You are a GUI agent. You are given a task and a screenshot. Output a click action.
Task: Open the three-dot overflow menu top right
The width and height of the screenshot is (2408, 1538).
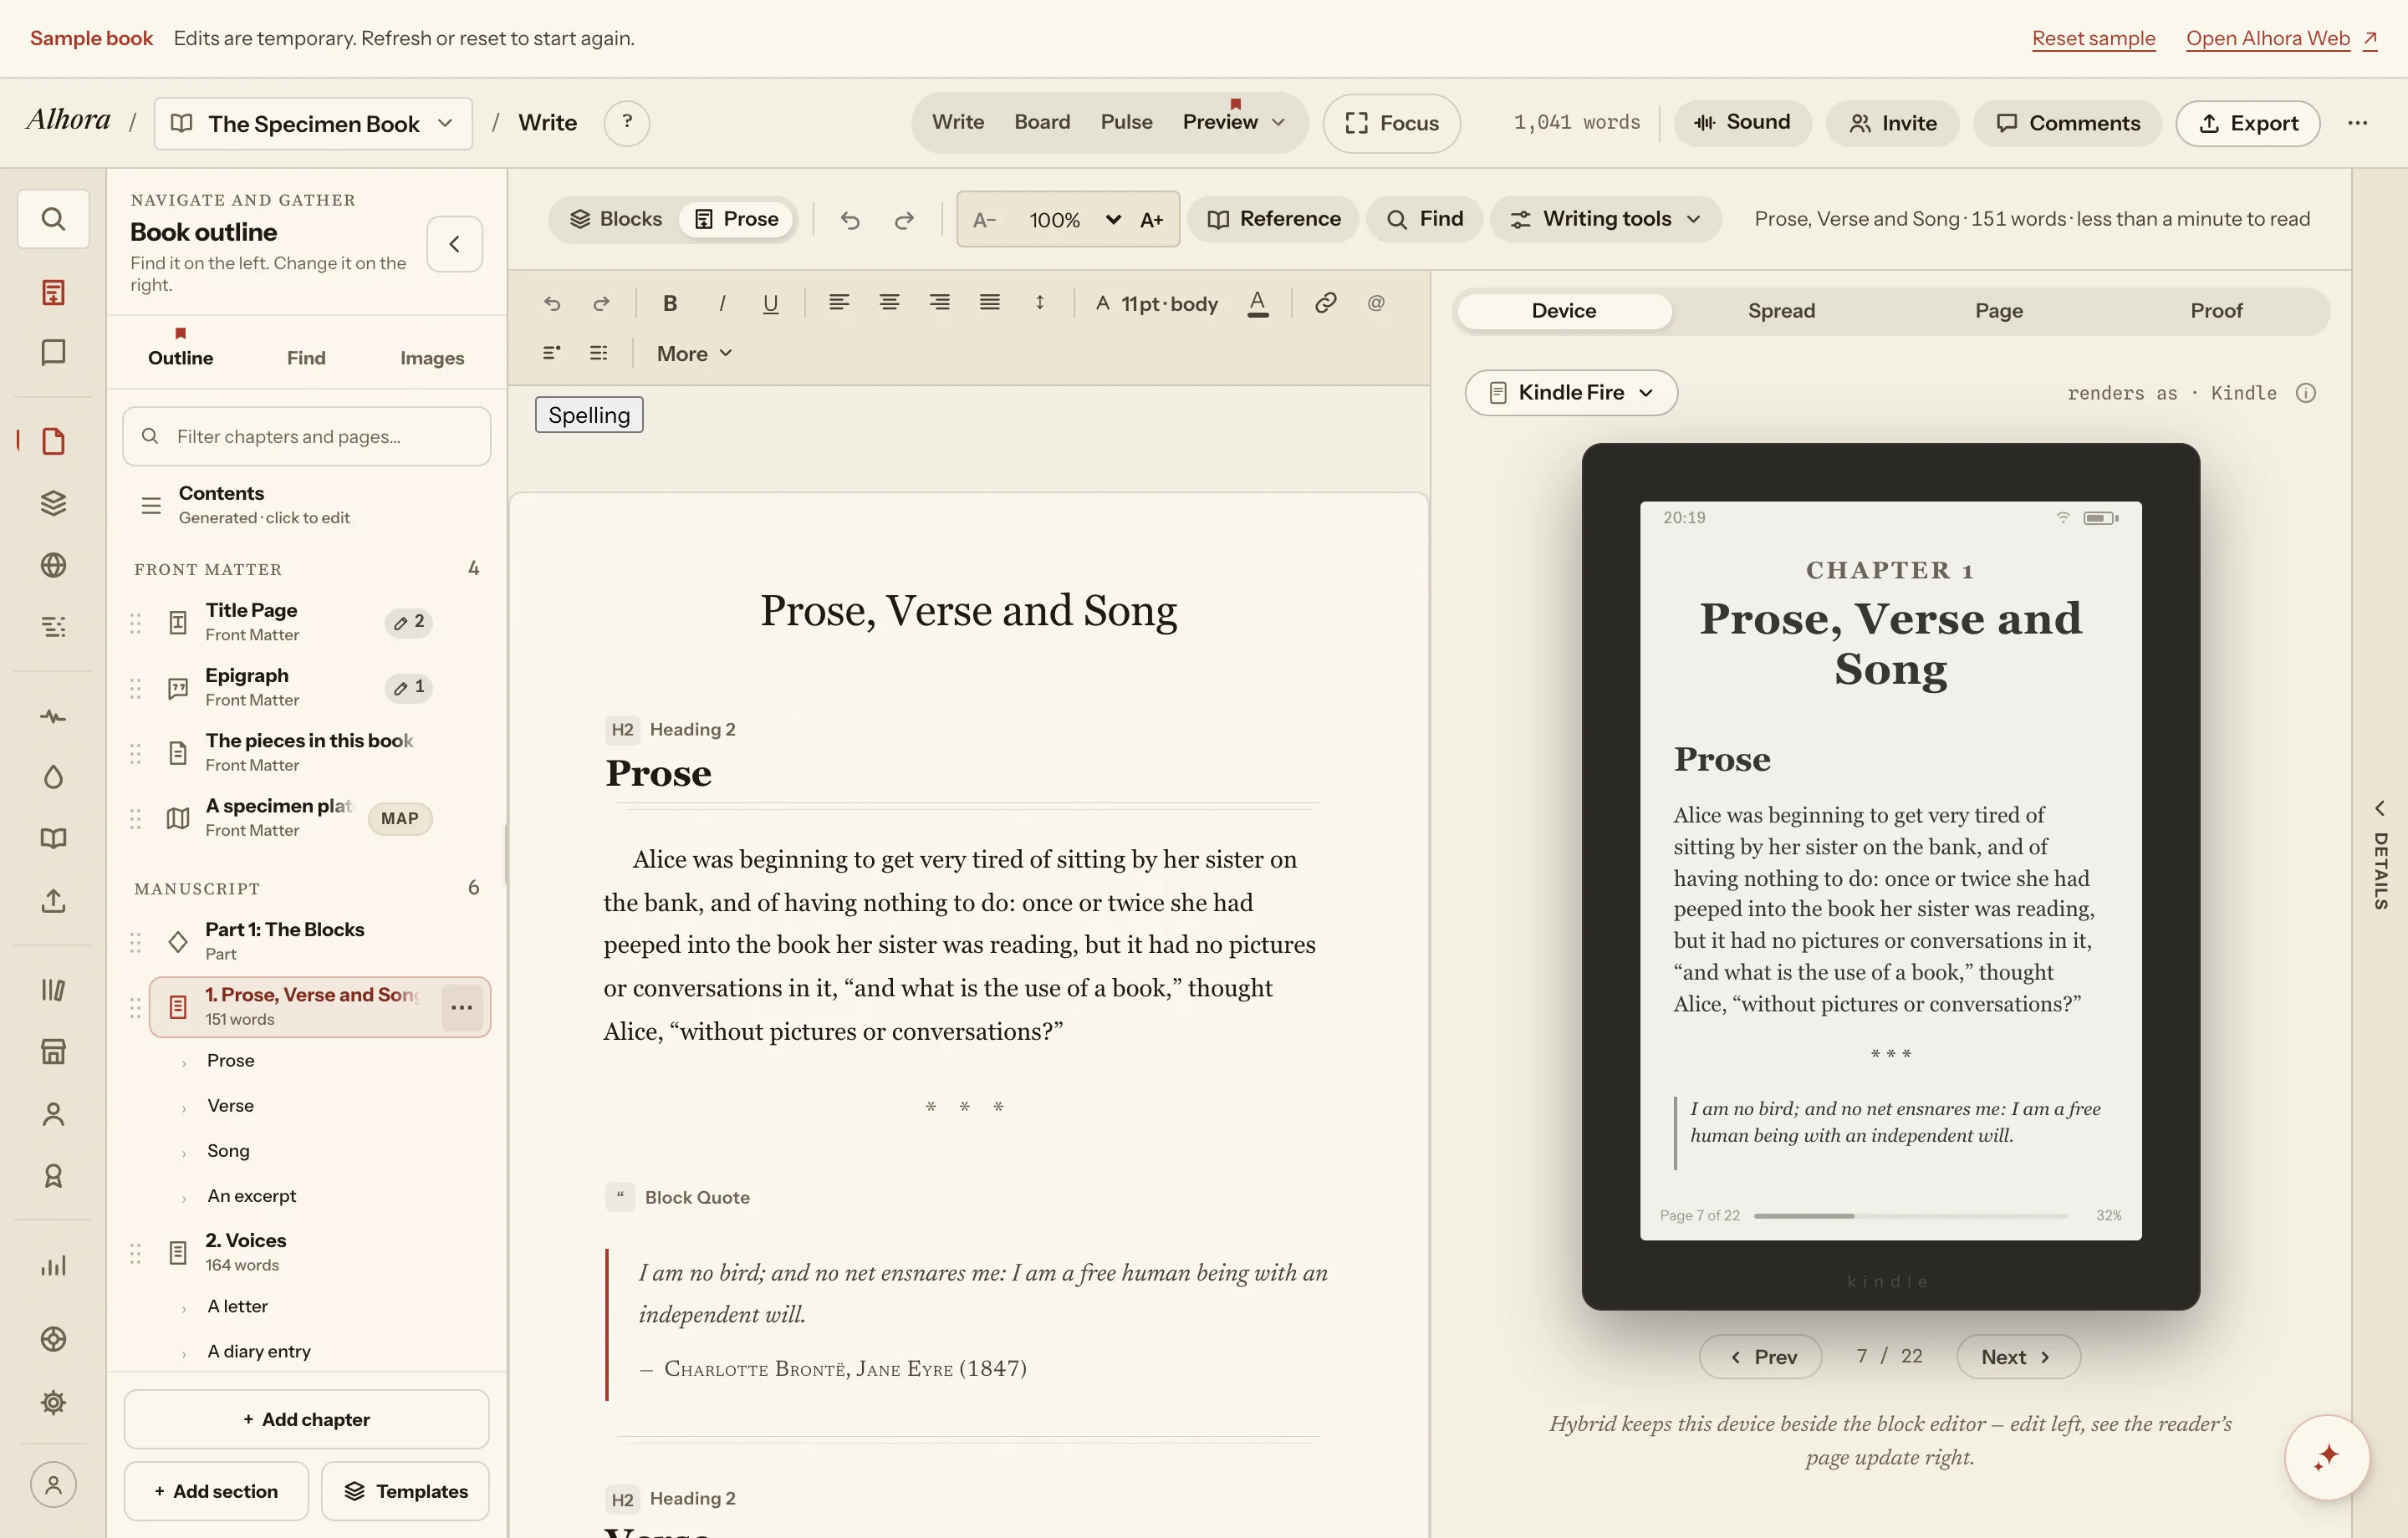point(2357,123)
